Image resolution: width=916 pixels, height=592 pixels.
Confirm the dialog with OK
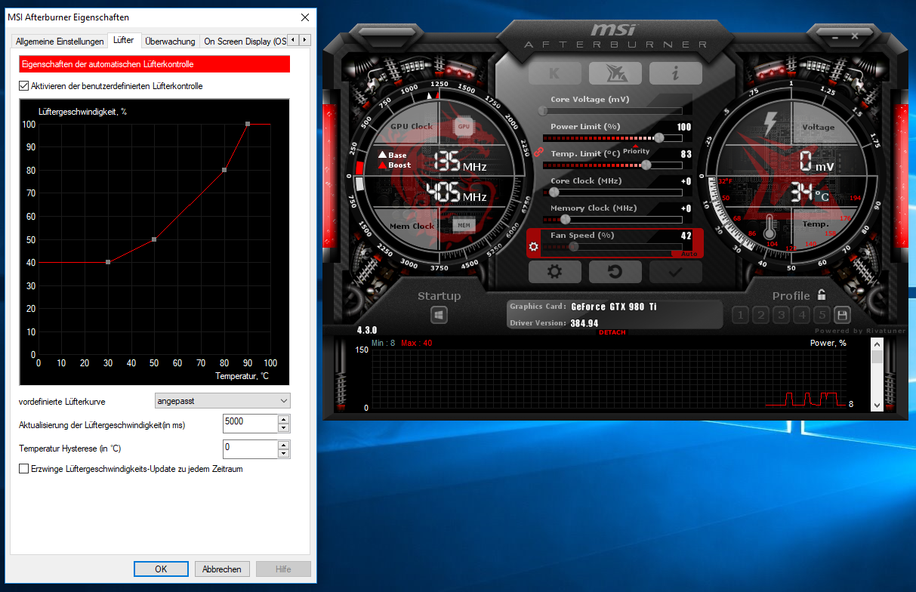(x=161, y=569)
